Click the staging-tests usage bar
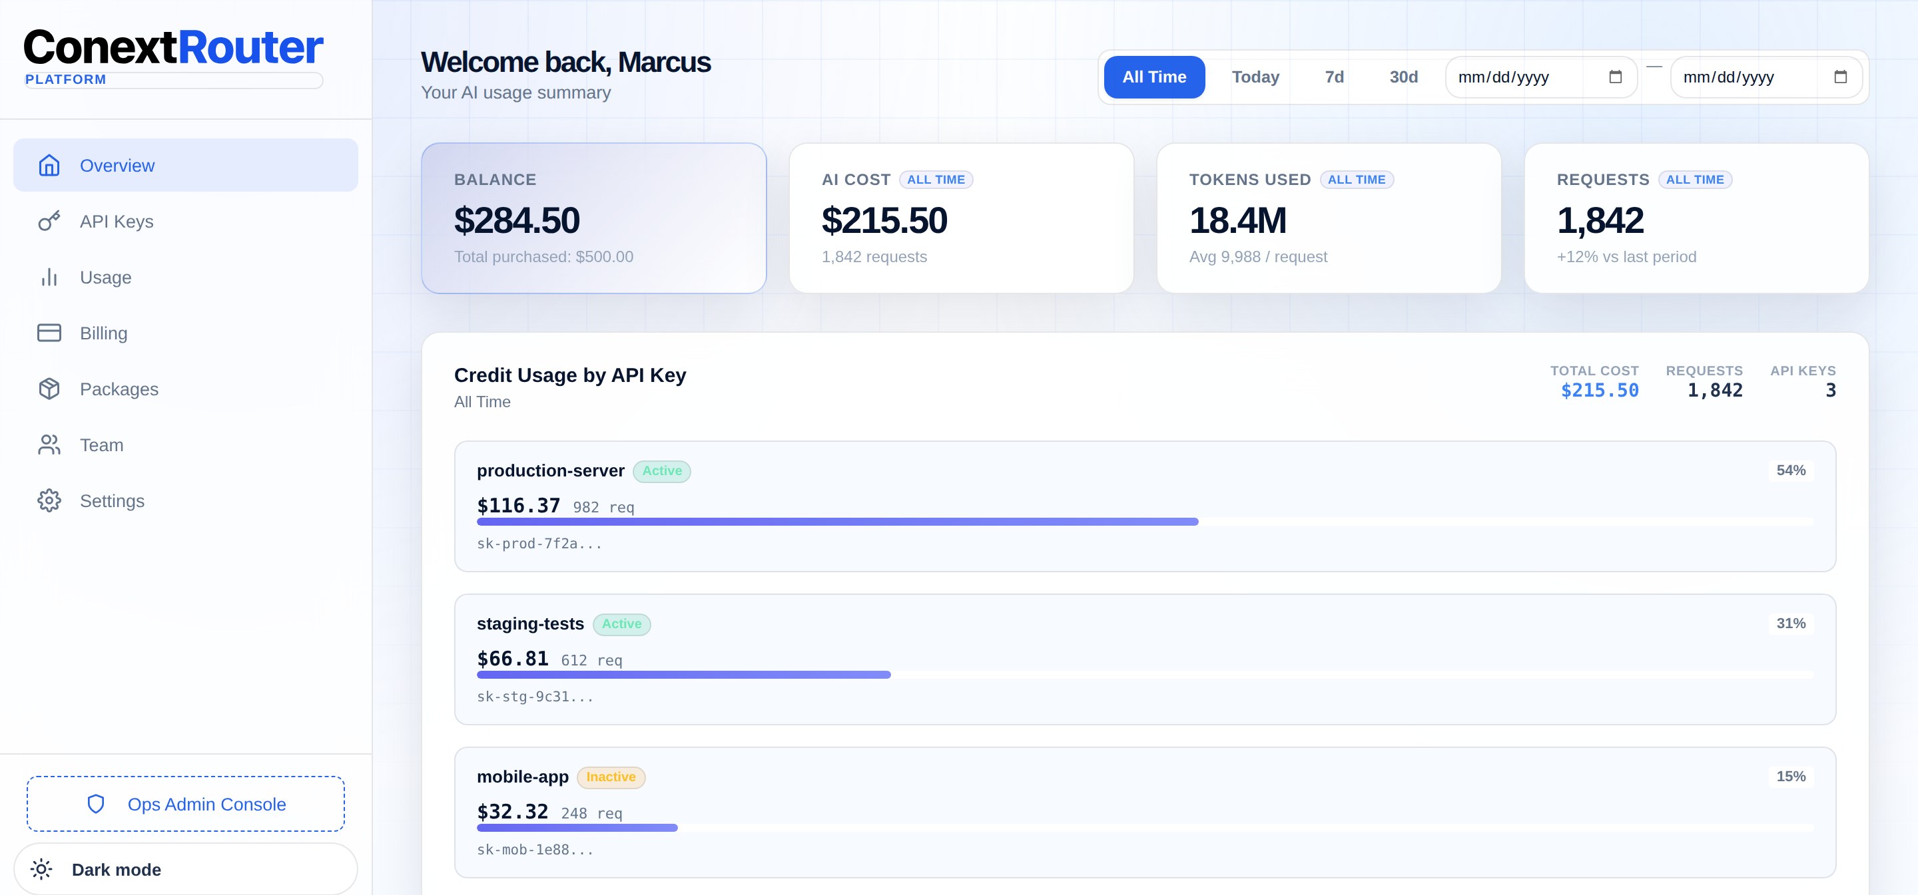This screenshot has height=895, width=1918. (1145, 675)
